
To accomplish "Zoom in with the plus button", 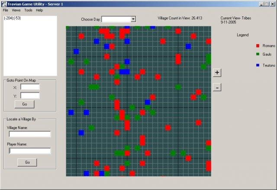I will 217,73.
